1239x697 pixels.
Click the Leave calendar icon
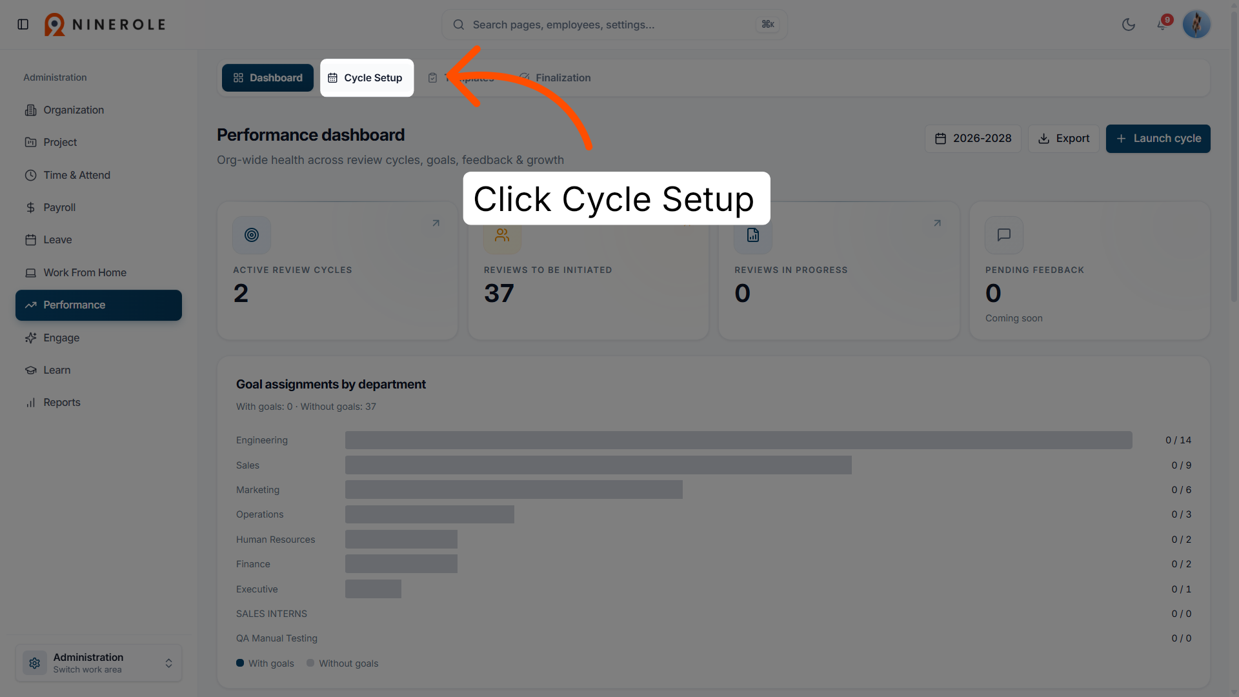click(30, 239)
